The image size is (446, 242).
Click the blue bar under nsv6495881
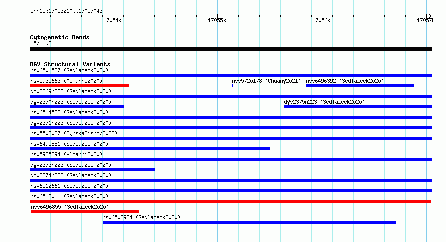coord(150,149)
